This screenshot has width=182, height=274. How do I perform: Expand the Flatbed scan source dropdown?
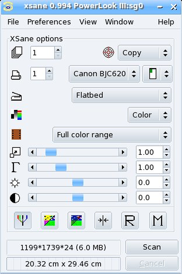click(x=121, y=95)
